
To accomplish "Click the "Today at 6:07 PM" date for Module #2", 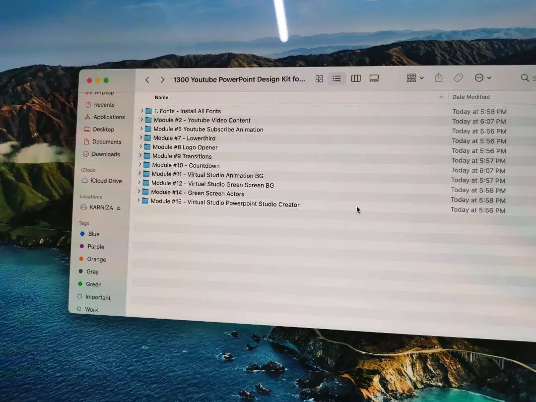I will click(479, 122).
